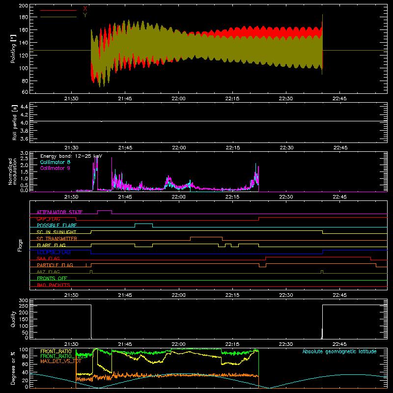Click the SC_TRANSMITTER flag label
The image size is (393, 393).
pyautogui.click(x=57, y=239)
